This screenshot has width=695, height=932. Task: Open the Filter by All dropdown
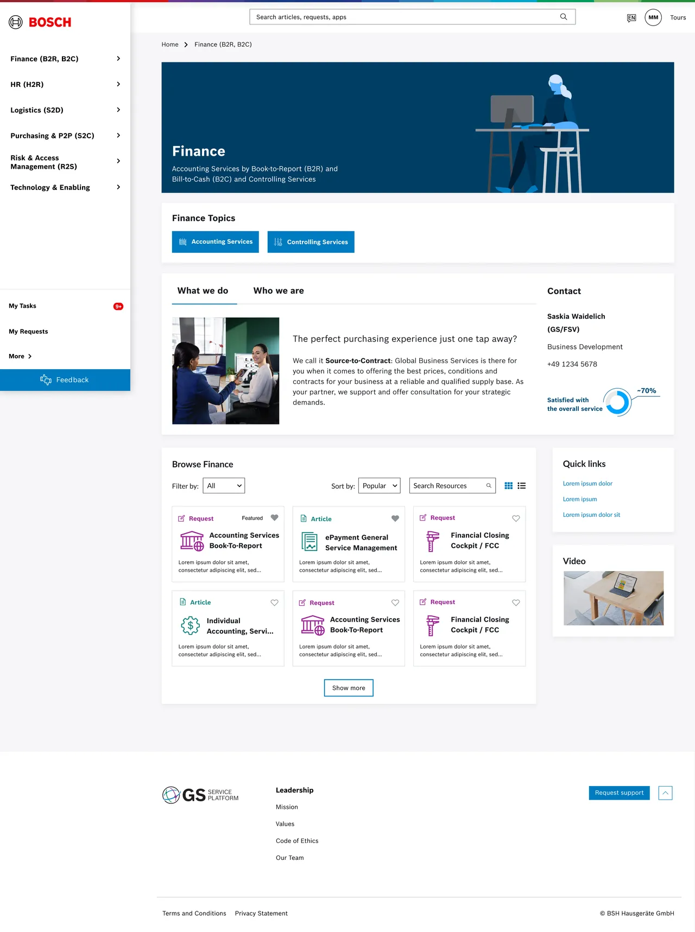pos(224,486)
